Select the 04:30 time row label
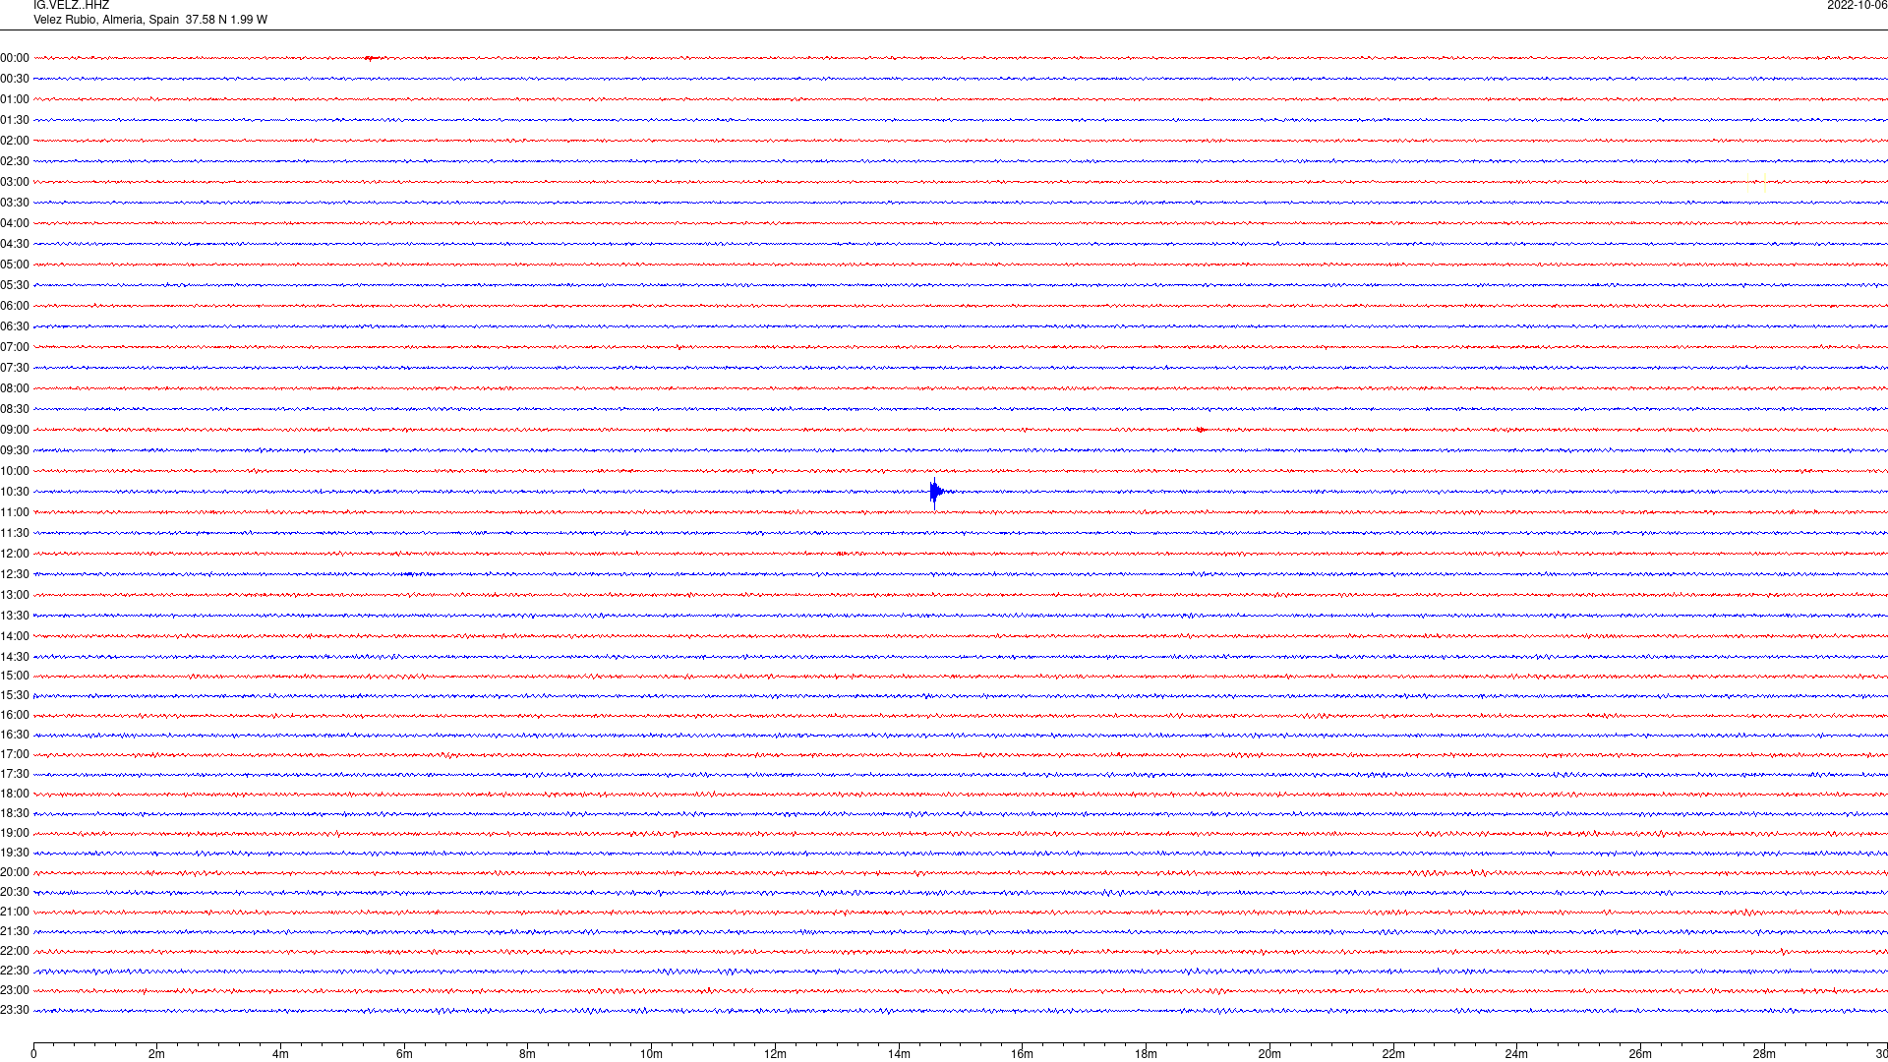Viewport: 1888px width, 1062px height. point(15,244)
